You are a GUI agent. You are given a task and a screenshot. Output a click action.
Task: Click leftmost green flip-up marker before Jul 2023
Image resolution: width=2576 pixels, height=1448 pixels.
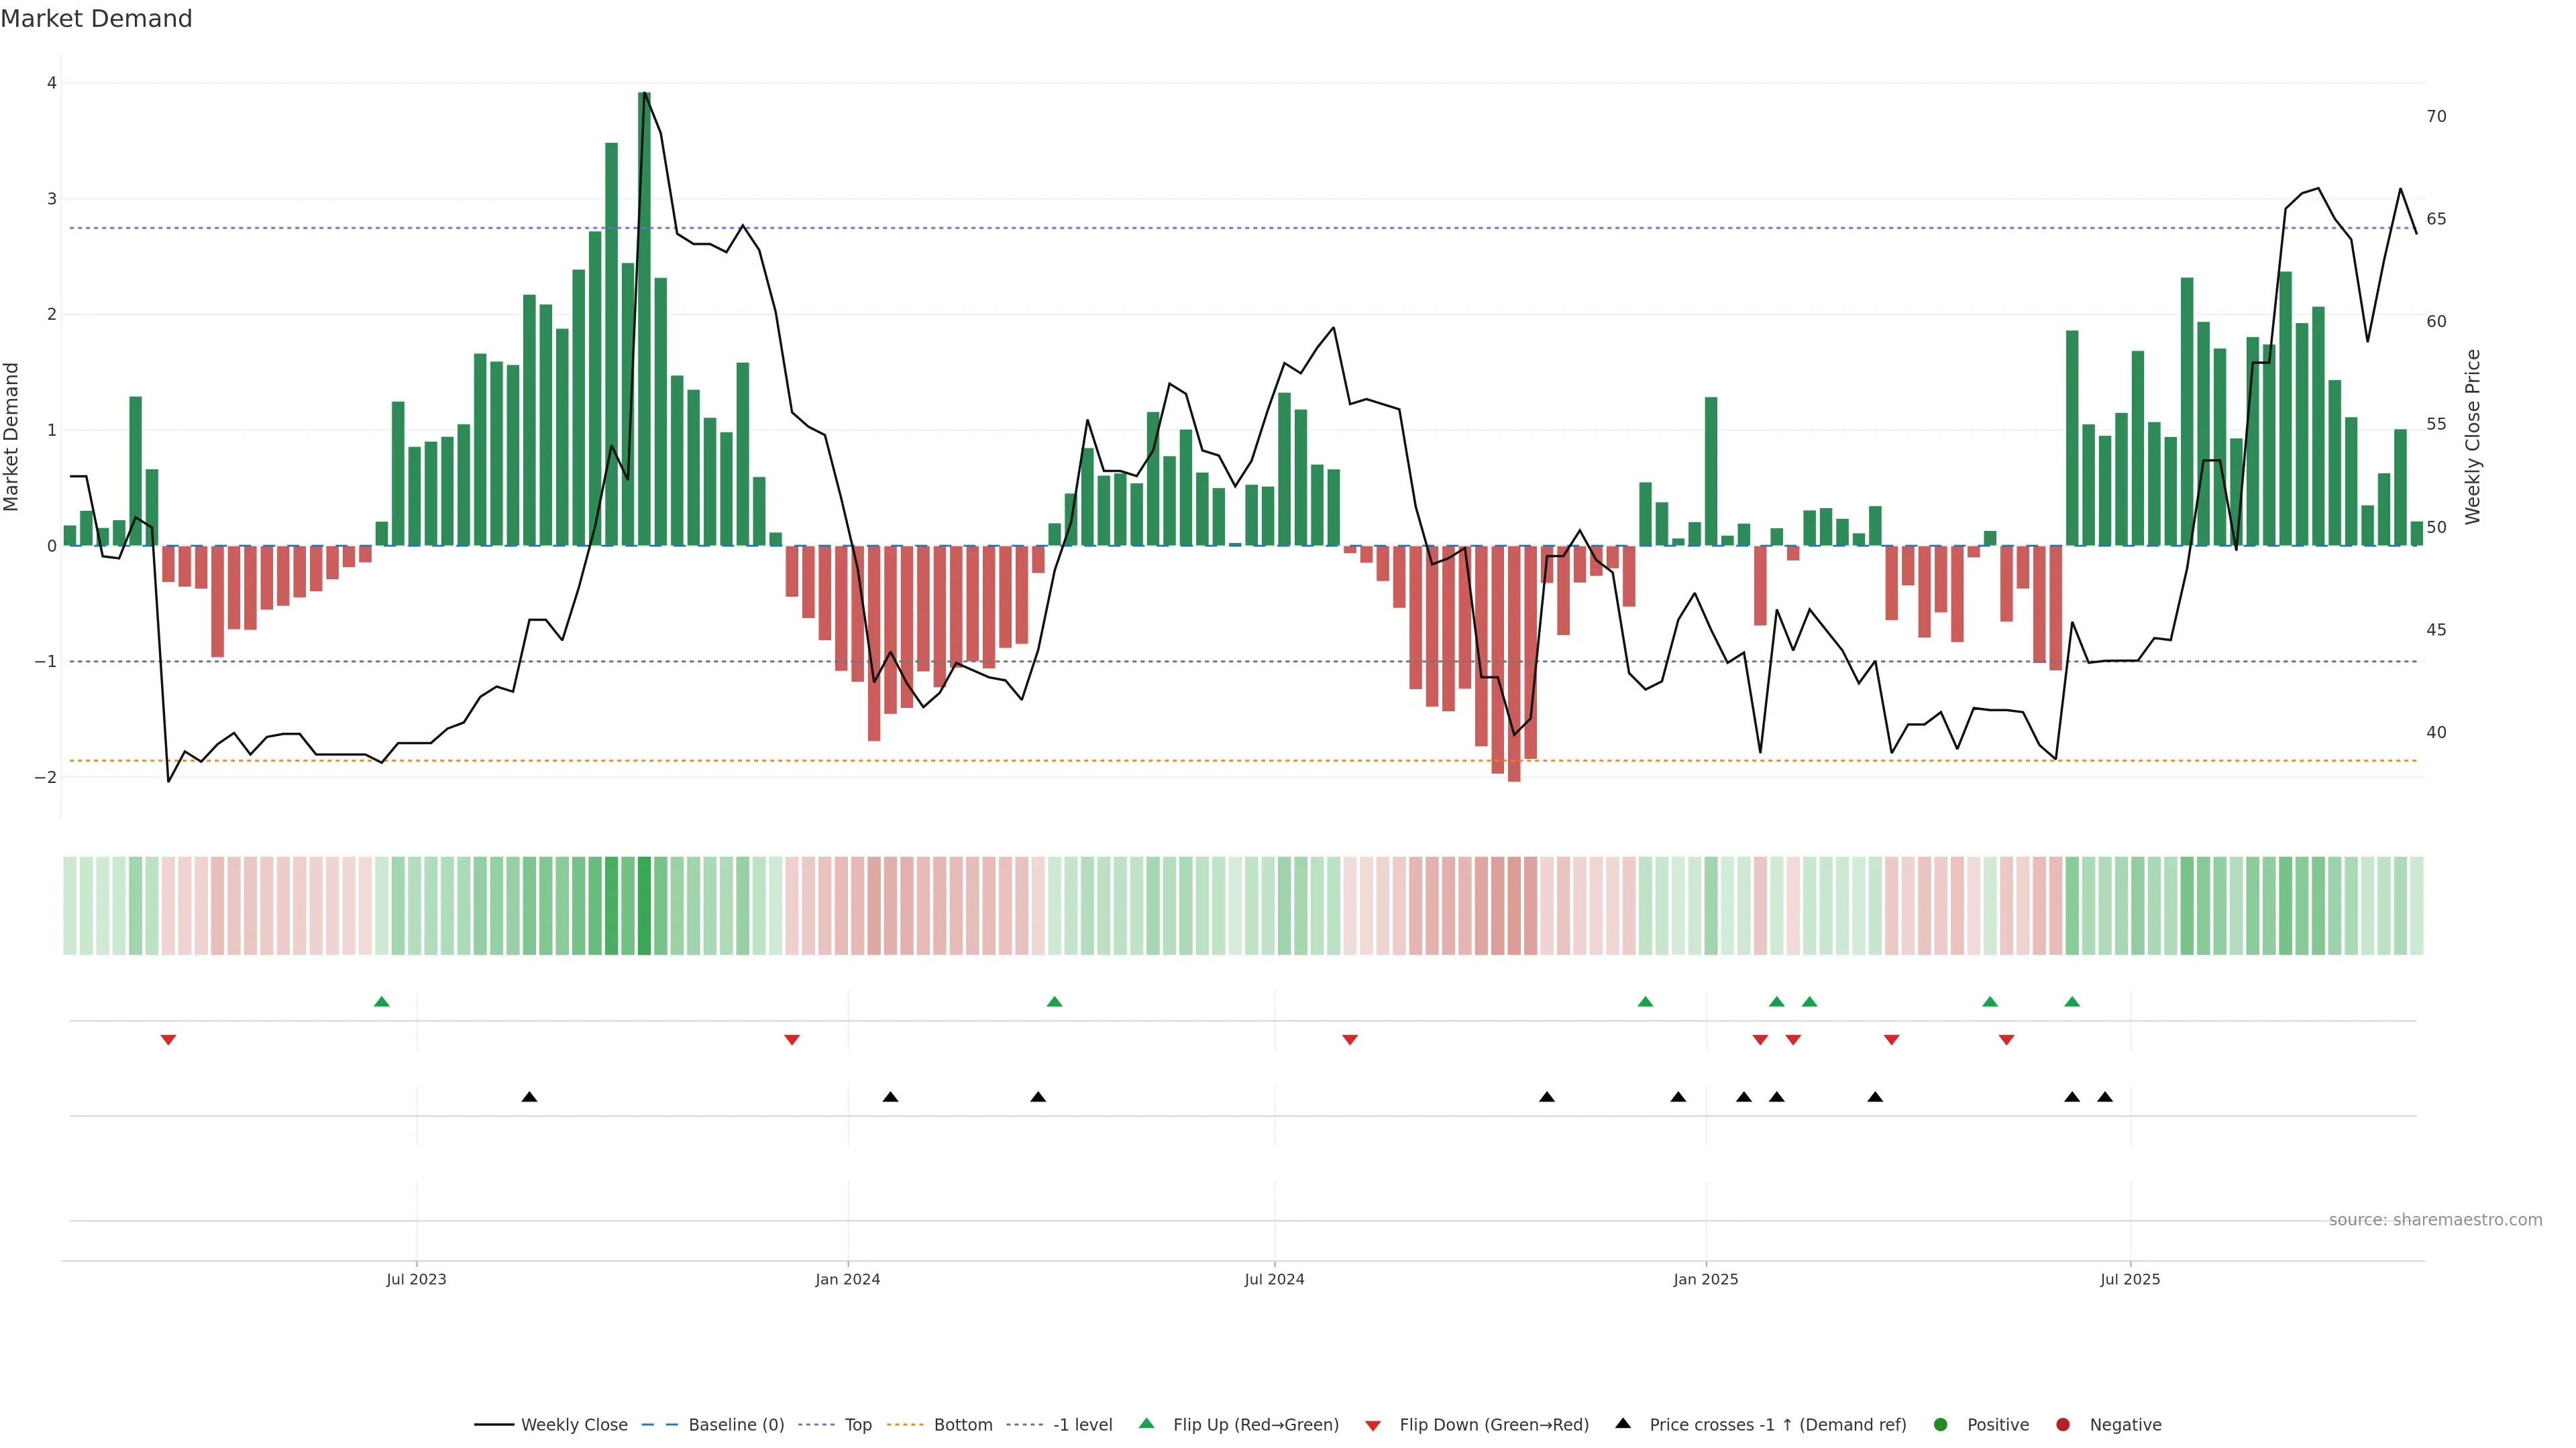coord(381,1002)
